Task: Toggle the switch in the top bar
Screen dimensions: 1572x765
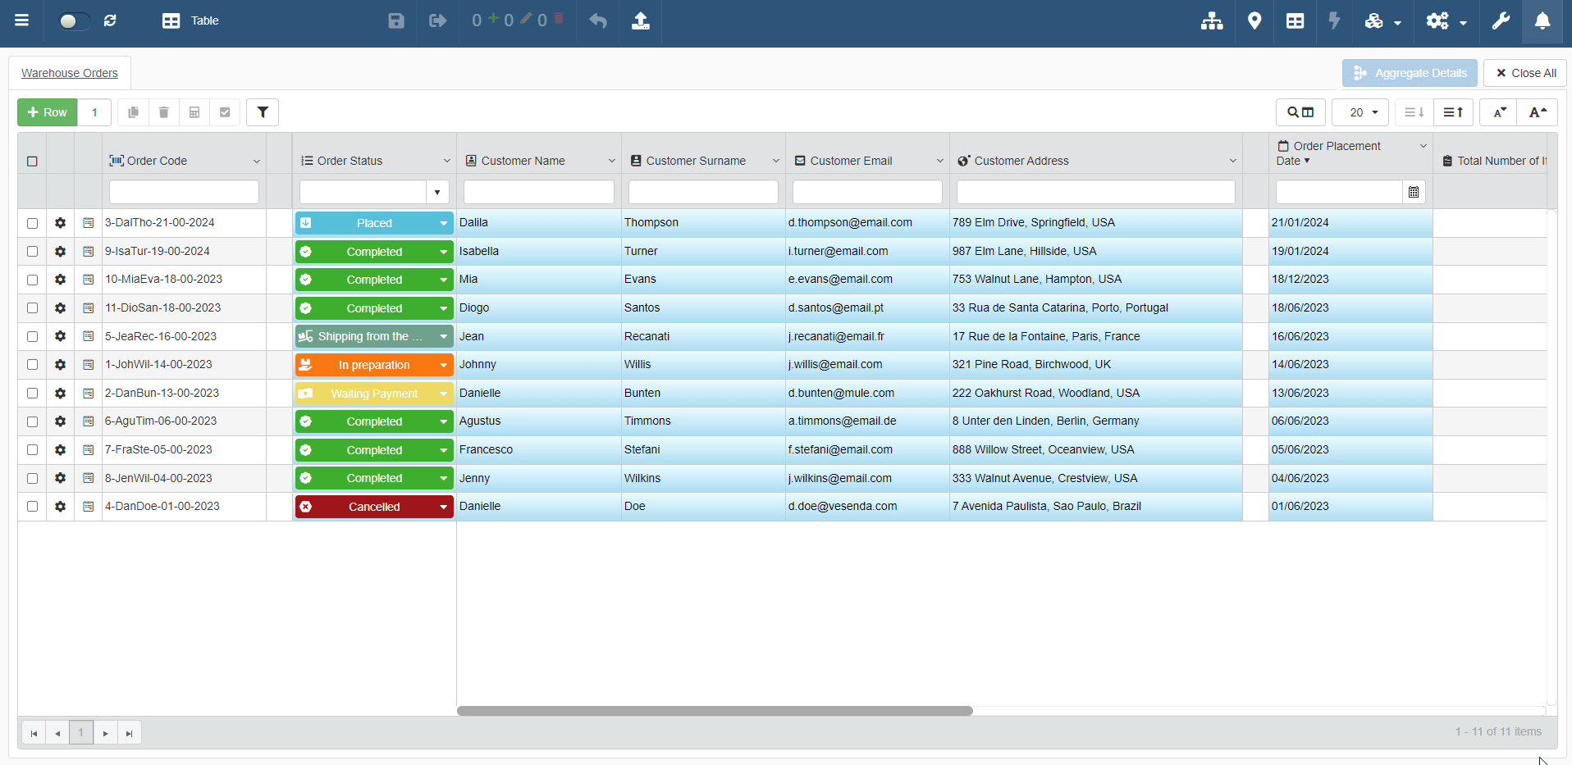Action: (x=73, y=21)
